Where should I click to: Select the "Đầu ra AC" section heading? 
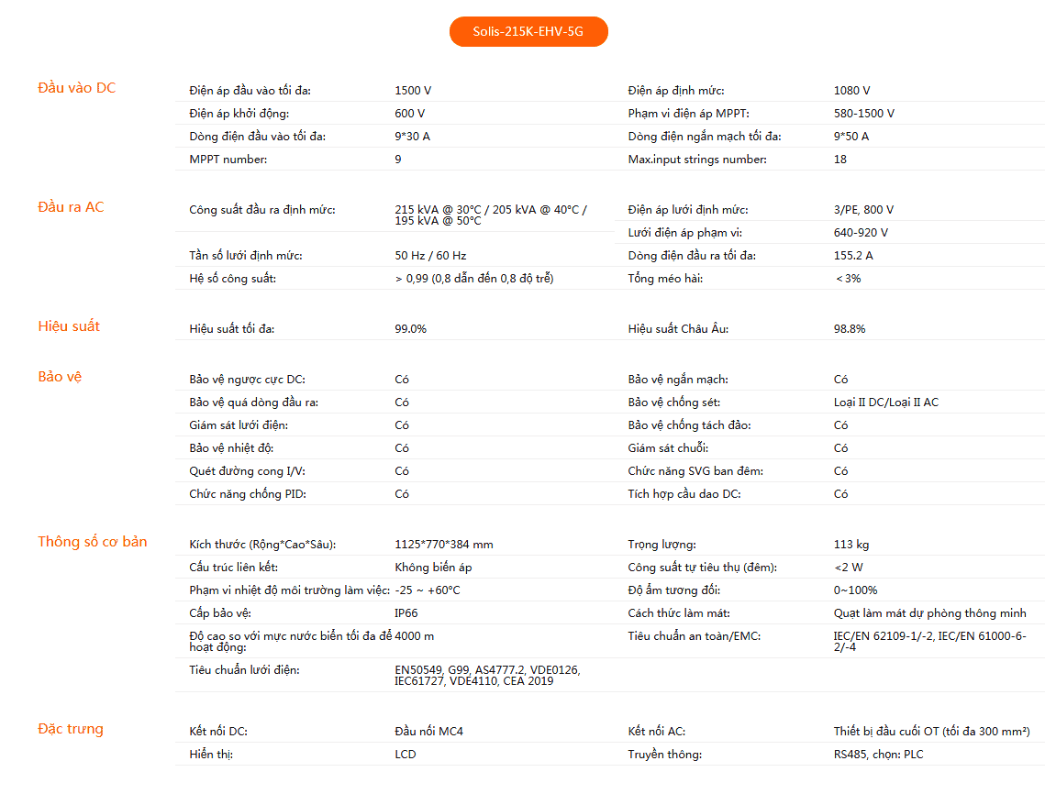coord(71,207)
